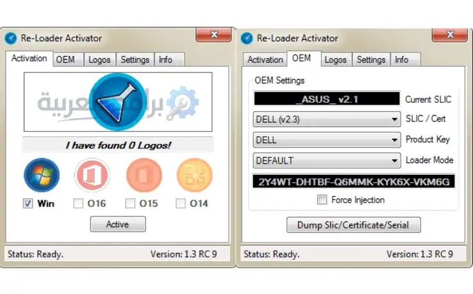473x294 pixels.
Task: Click the product key field 2Y4WT-DHTBF-Q6MMK-KYK6X-VKM6G
Action: [x=354, y=181]
